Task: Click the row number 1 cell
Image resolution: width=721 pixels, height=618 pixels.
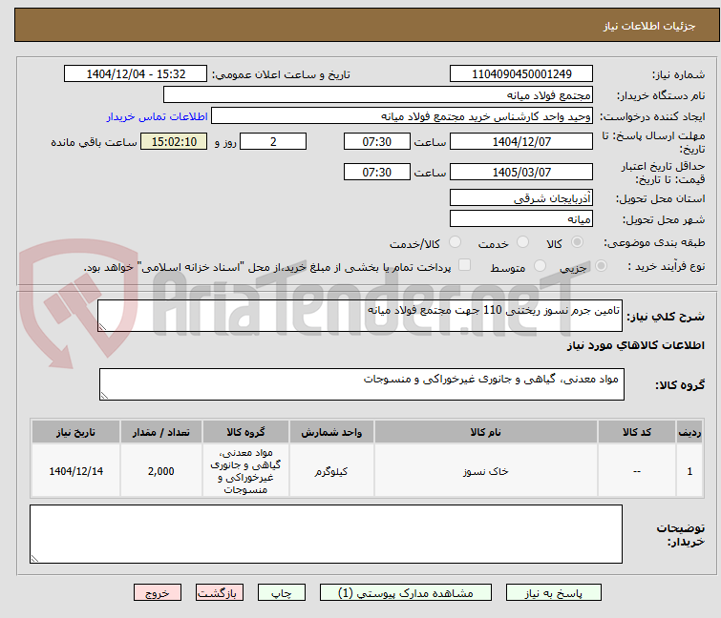Action: coord(689,471)
